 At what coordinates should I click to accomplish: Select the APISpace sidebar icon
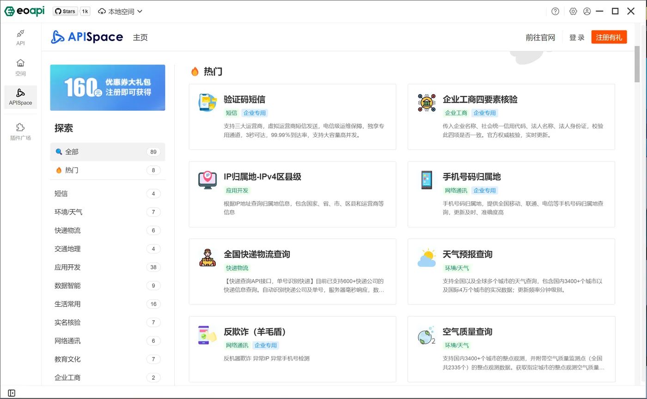click(x=20, y=97)
